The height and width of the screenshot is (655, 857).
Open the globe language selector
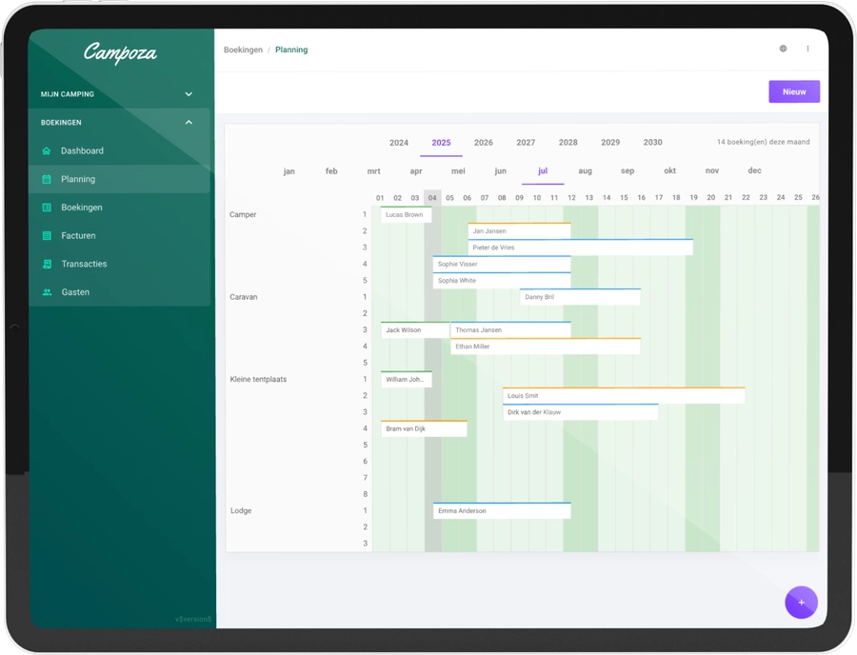[783, 49]
